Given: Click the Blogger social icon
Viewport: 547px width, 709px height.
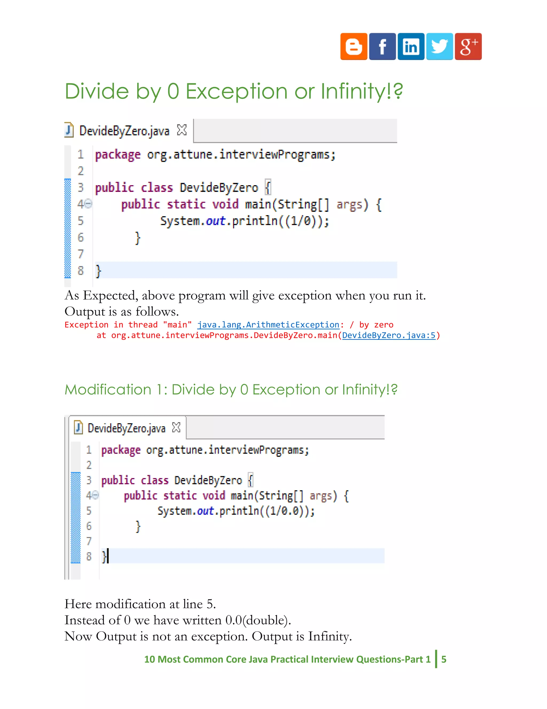Looking at the screenshot, I should click(x=354, y=47).
